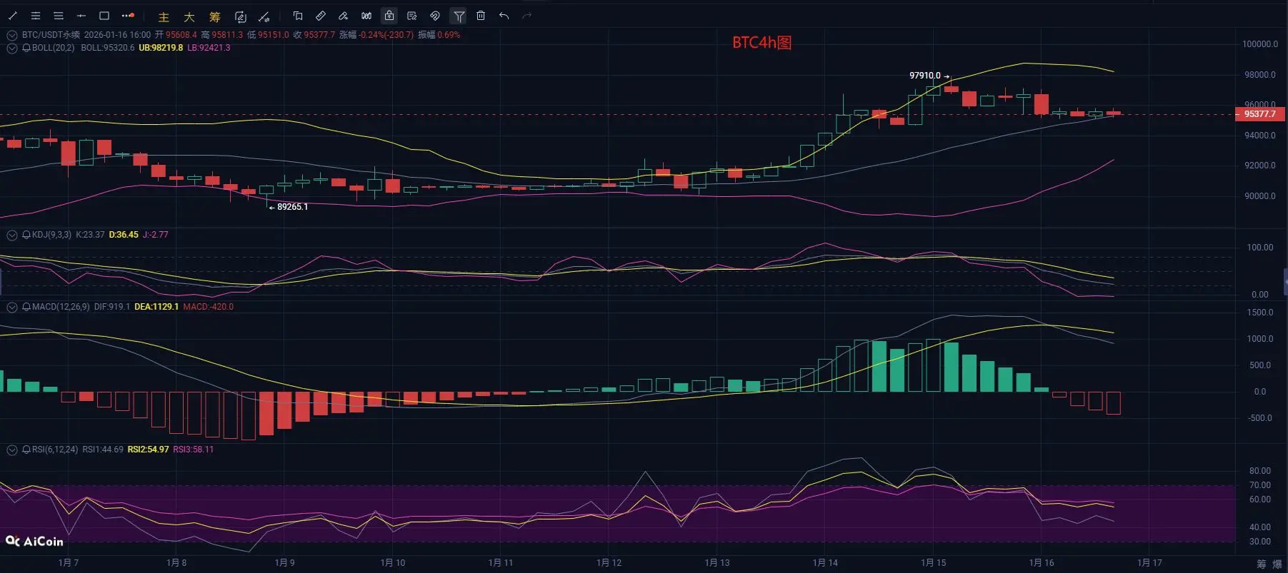Select the ruler measurement tool
The width and height of the screenshot is (1288, 573).
tap(321, 16)
